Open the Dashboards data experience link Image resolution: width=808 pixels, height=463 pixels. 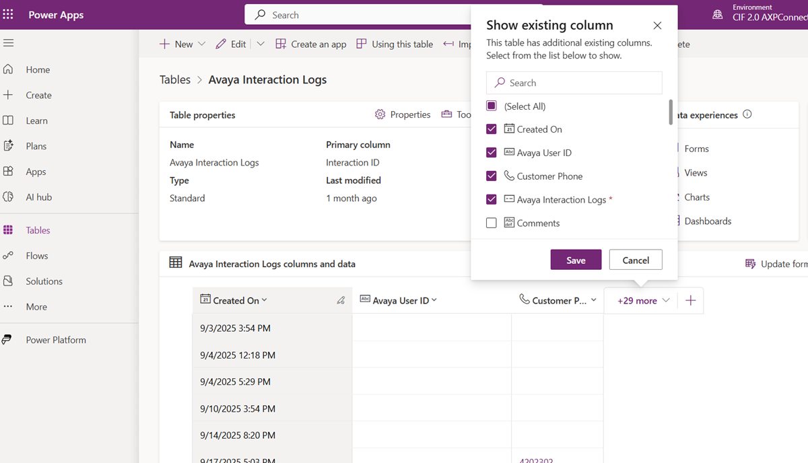pyautogui.click(x=708, y=221)
